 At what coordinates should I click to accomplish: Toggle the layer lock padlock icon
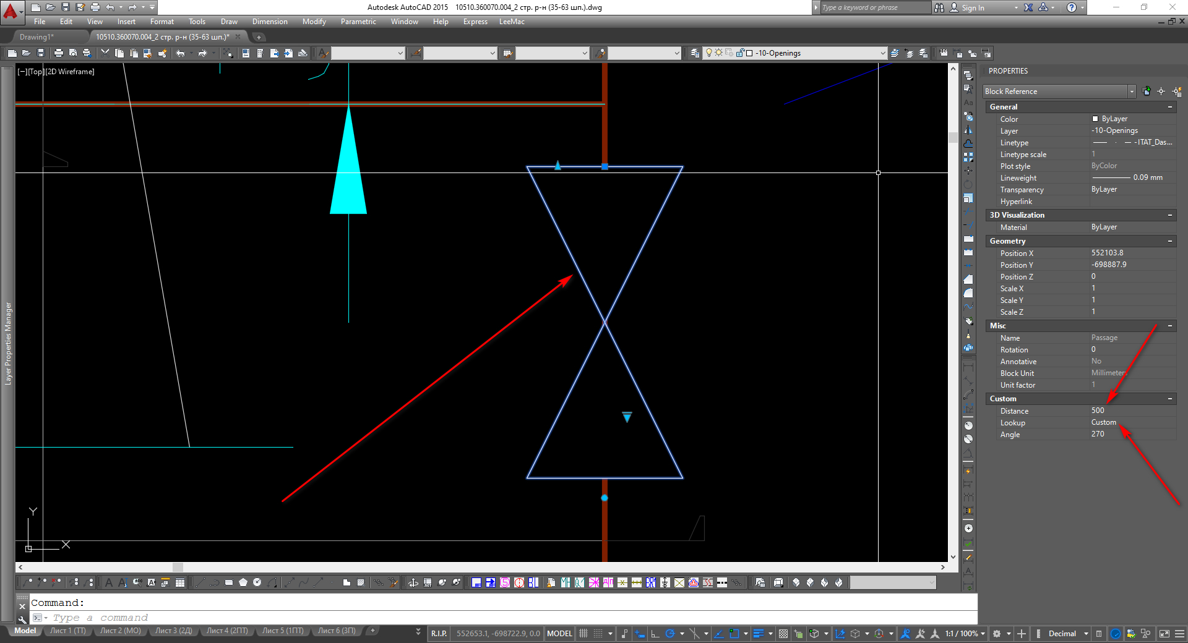739,53
